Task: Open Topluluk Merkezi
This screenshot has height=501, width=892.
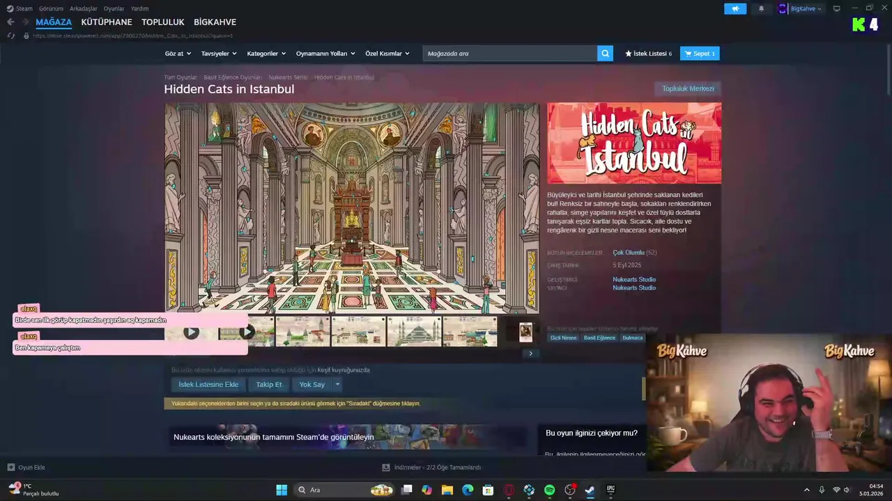Action: click(x=688, y=88)
